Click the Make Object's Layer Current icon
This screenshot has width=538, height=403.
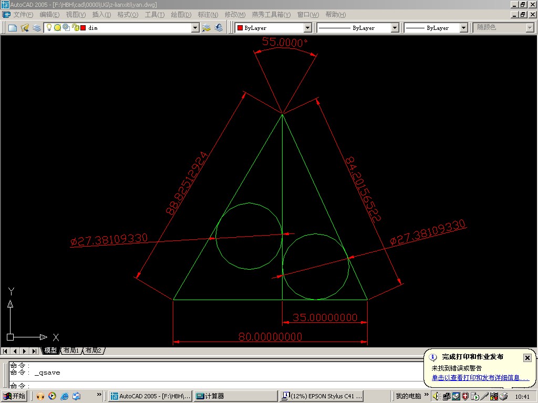206,27
